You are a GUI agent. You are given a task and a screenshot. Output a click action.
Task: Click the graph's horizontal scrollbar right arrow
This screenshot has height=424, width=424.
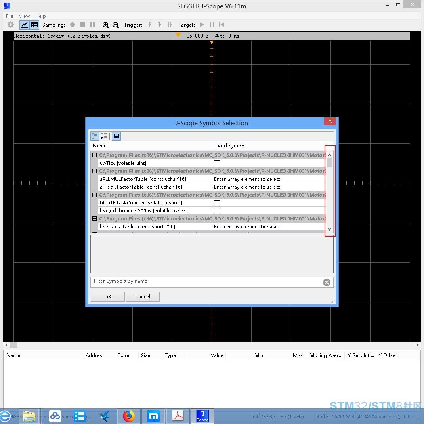point(418,345)
